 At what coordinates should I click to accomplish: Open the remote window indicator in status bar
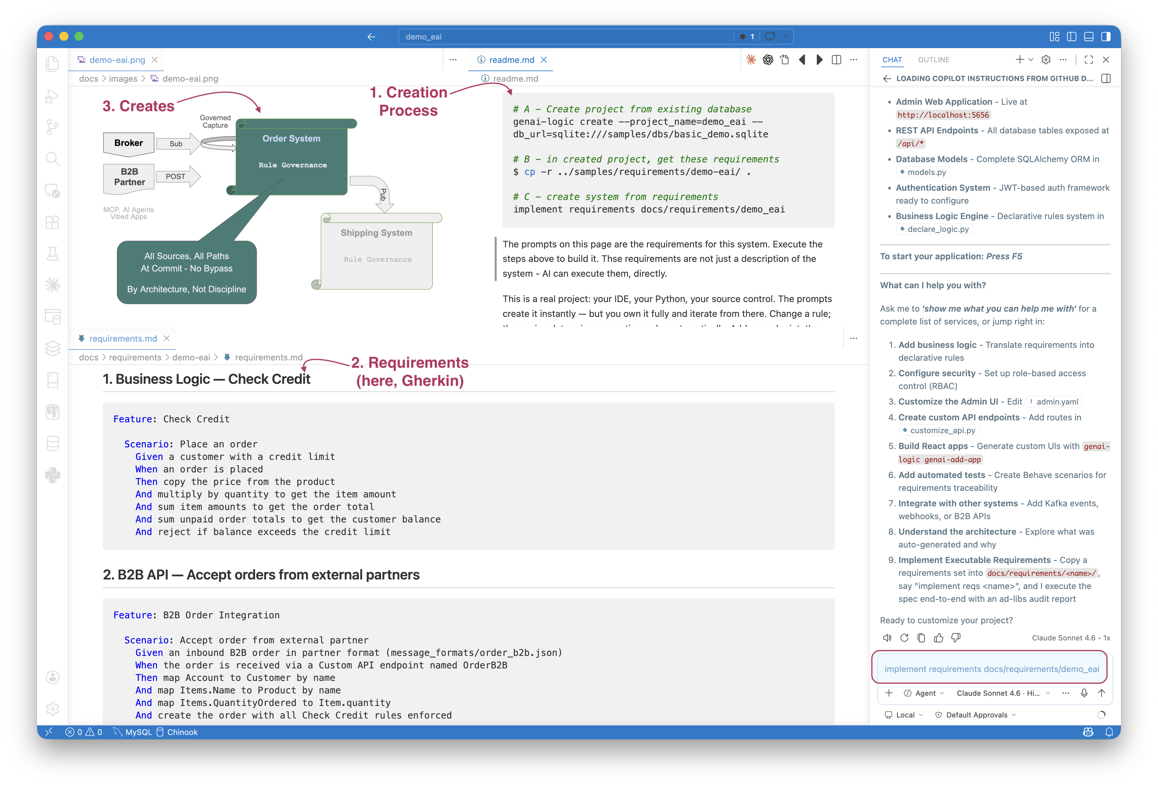49,732
